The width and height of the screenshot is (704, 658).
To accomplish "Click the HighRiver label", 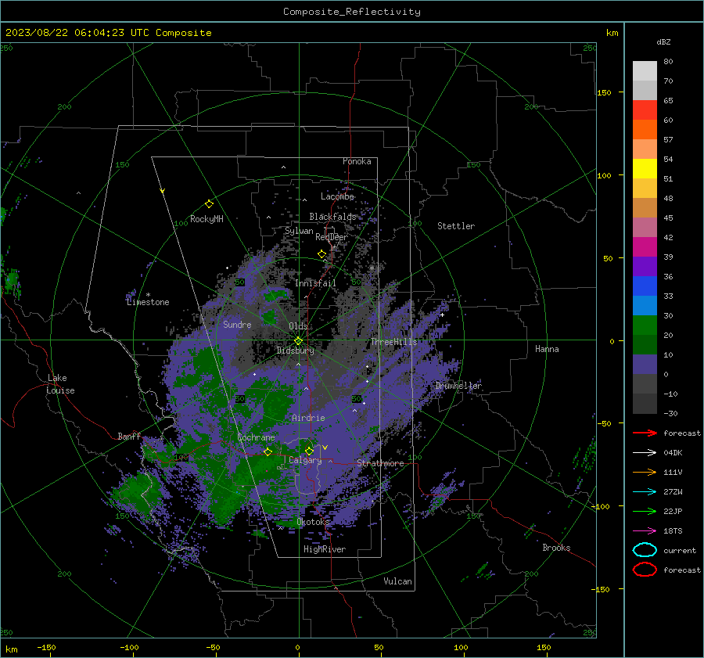I will (x=325, y=549).
